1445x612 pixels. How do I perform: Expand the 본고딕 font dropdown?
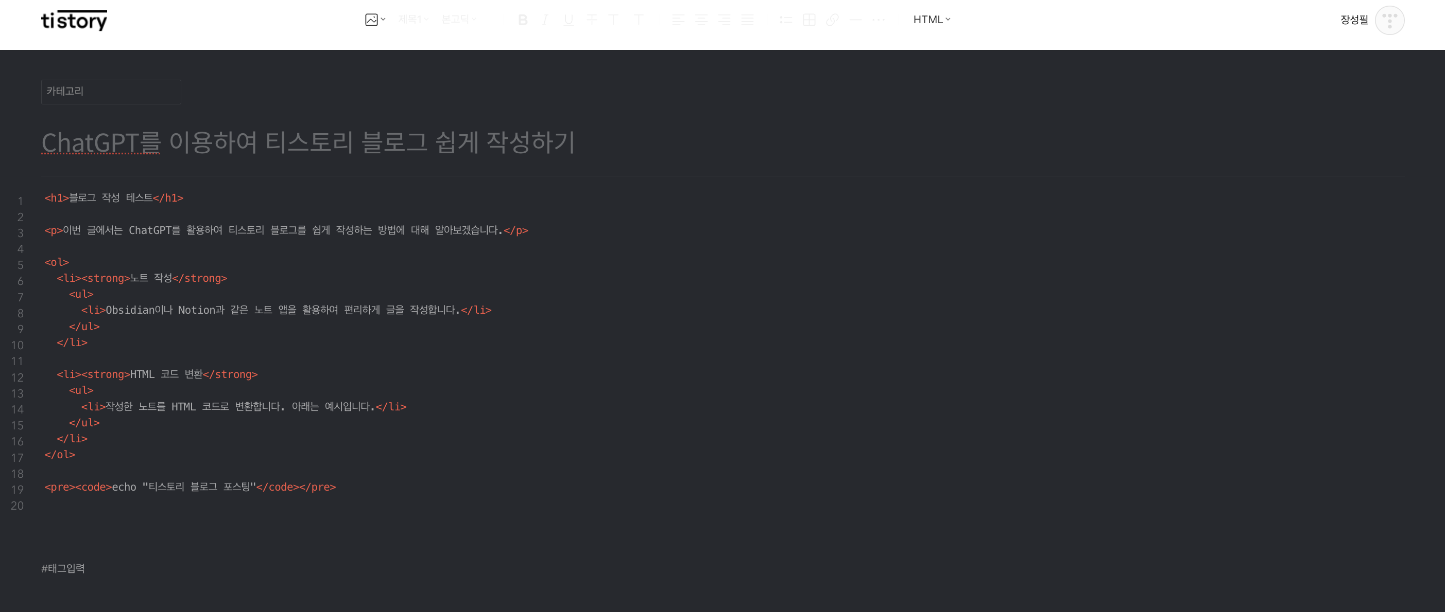coord(458,20)
